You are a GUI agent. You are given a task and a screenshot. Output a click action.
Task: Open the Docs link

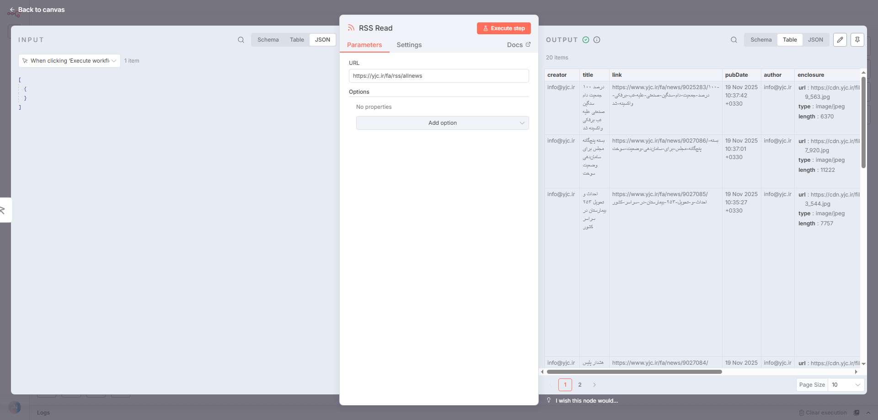(519, 45)
